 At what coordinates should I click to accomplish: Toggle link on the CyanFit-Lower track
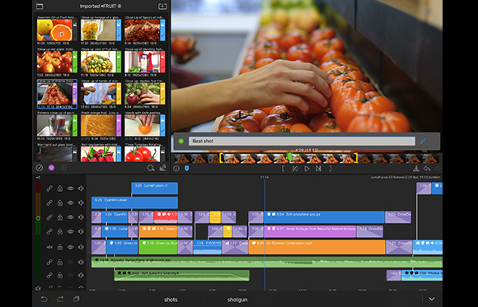point(49,202)
